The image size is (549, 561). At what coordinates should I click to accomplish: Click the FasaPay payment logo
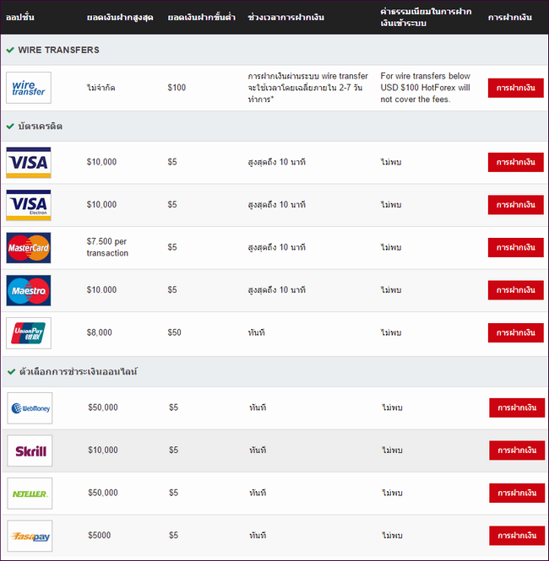click(30, 536)
